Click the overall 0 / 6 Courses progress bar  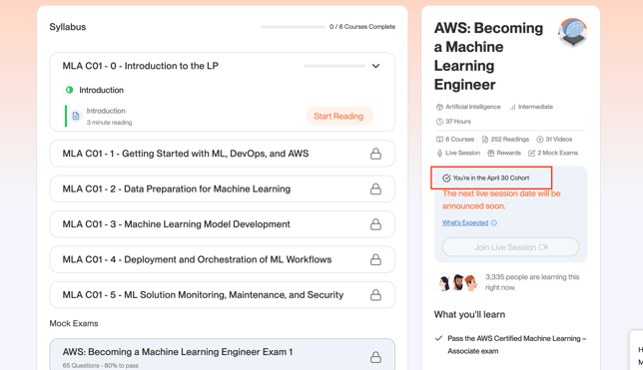(x=293, y=27)
